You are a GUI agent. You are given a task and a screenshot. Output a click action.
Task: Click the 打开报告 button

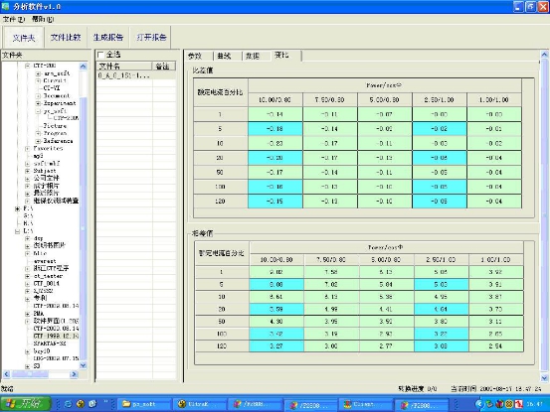(151, 37)
